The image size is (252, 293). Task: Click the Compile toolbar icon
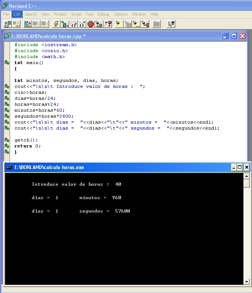[28, 24]
